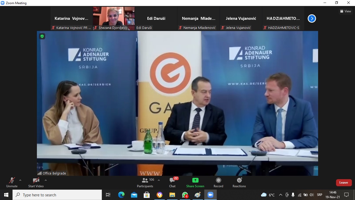Open the Chat panel
355x200 pixels.
point(172,182)
